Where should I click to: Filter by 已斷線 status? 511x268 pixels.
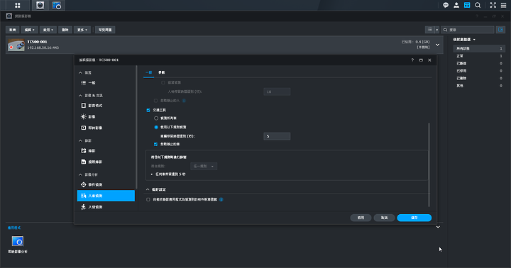[479, 64]
